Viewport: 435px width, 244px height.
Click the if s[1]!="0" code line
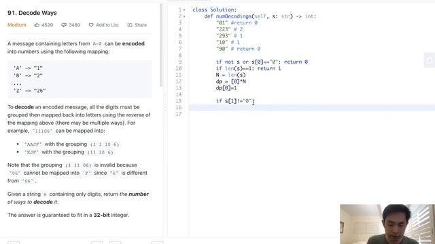[234, 101]
